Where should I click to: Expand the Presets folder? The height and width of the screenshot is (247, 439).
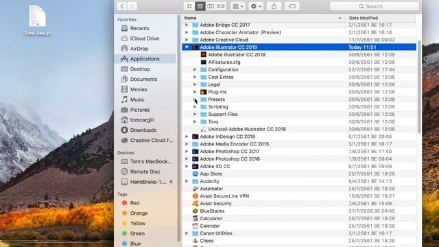coord(195,99)
